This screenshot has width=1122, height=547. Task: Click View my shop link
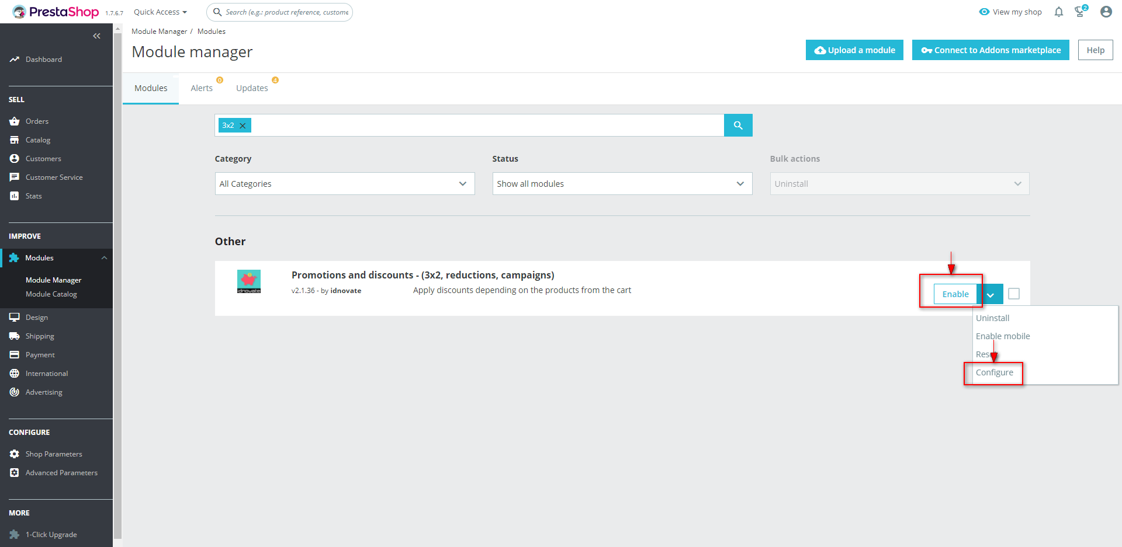point(1010,12)
